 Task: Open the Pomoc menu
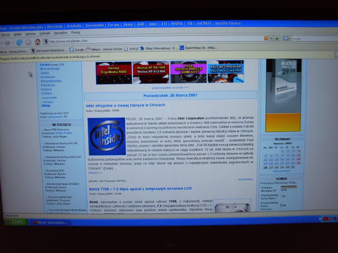point(75,33)
